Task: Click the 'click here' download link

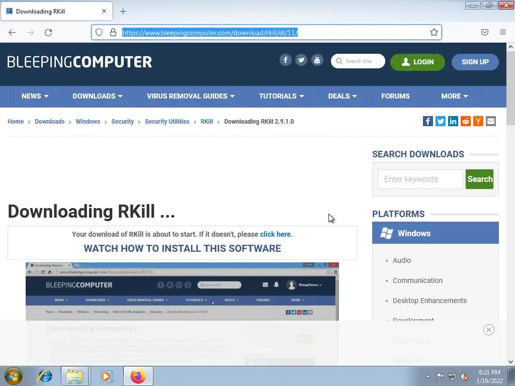Action: click(x=275, y=234)
